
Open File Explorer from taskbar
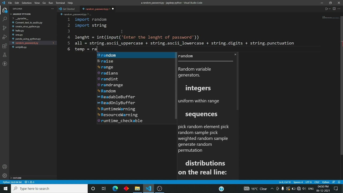137,188
